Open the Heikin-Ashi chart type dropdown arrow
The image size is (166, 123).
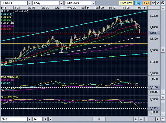[93, 3]
